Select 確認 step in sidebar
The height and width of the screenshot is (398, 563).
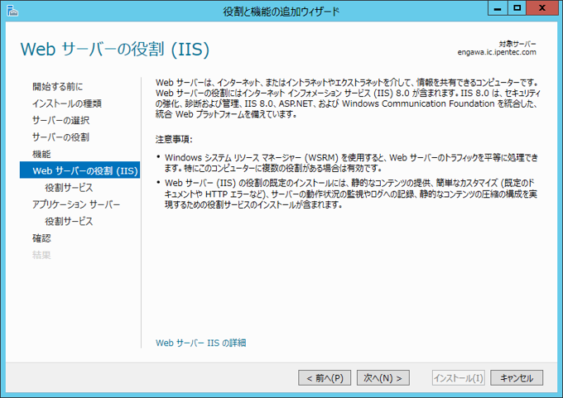coord(41,238)
